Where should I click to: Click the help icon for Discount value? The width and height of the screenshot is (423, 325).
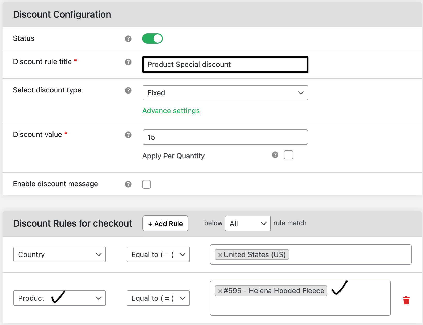128,135
